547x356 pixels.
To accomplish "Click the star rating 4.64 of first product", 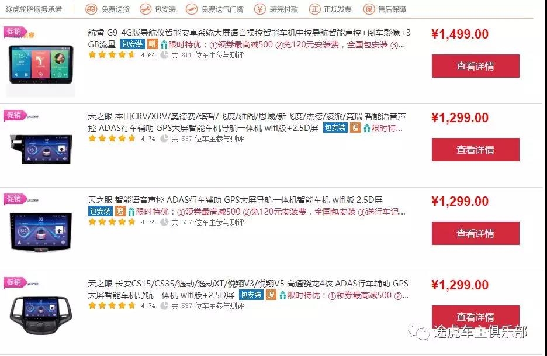I will (x=112, y=55).
